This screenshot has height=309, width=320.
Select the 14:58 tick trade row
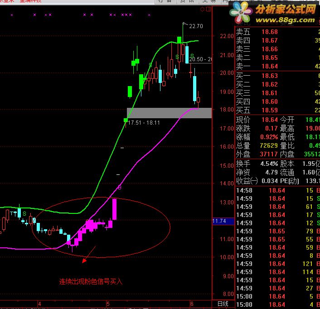tap(278, 190)
